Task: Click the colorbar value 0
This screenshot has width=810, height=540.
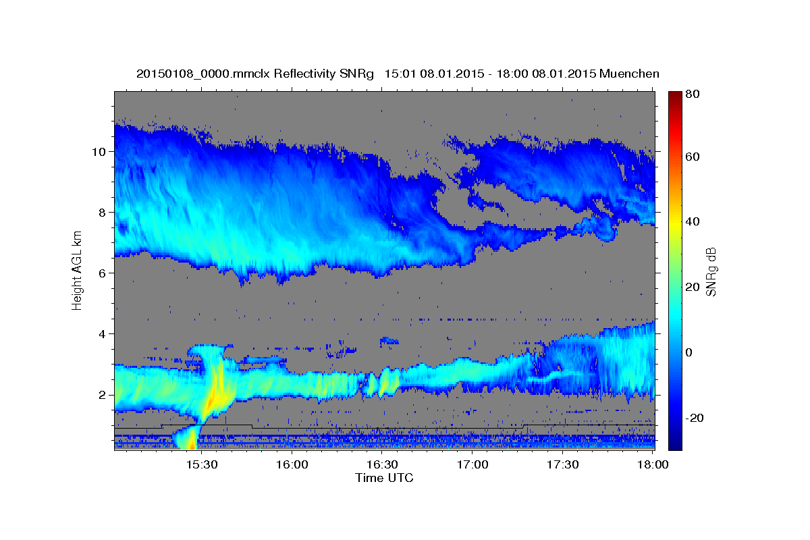Action: (x=688, y=352)
